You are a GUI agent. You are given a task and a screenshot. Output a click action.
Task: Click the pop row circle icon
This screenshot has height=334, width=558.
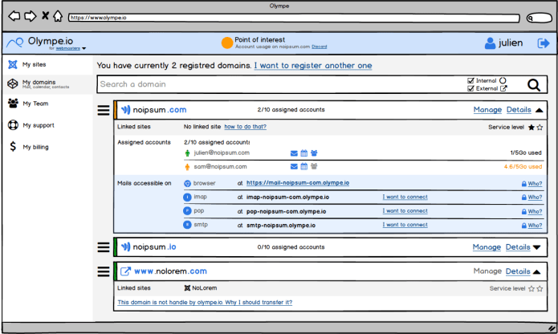(187, 211)
